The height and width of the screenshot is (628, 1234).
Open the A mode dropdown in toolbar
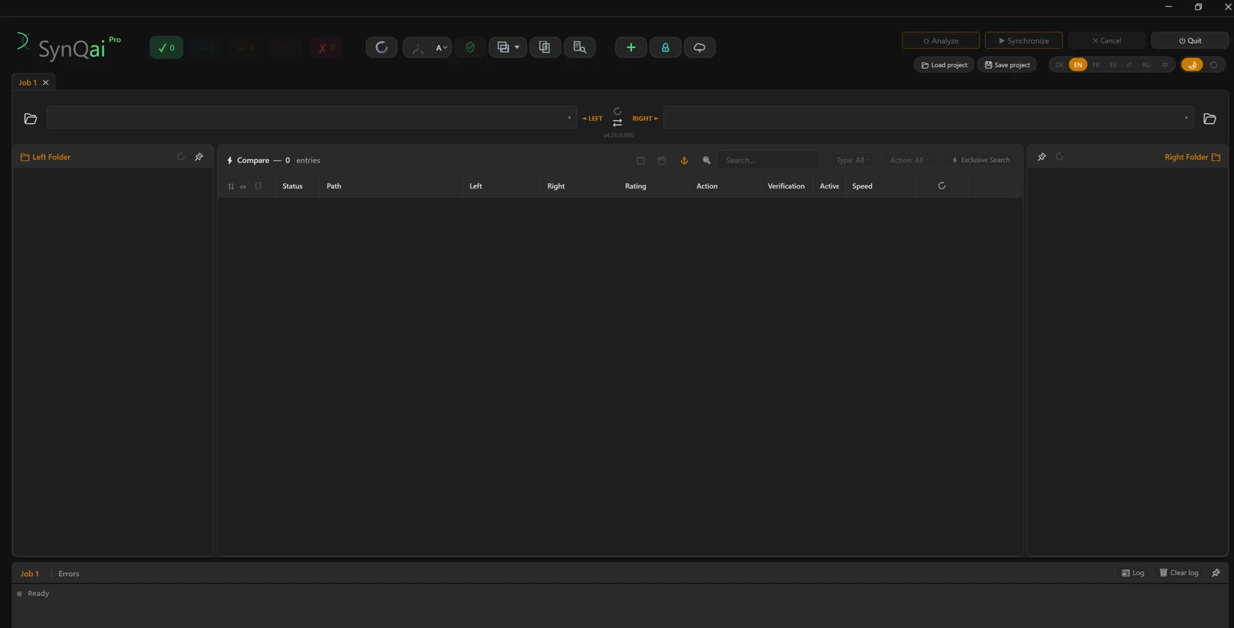[441, 47]
